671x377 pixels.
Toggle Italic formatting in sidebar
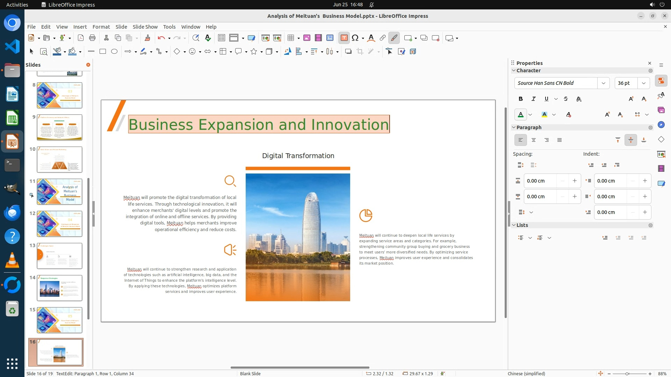(534, 99)
